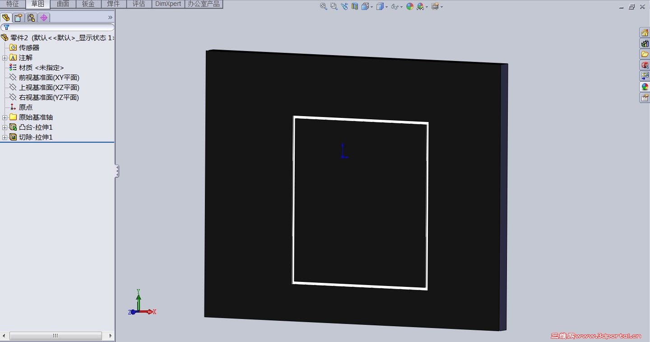The height and width of the screenshot is (342, 650).
Task: Open View Orientation dropdown arrow
Action: (x=371, y=7)
